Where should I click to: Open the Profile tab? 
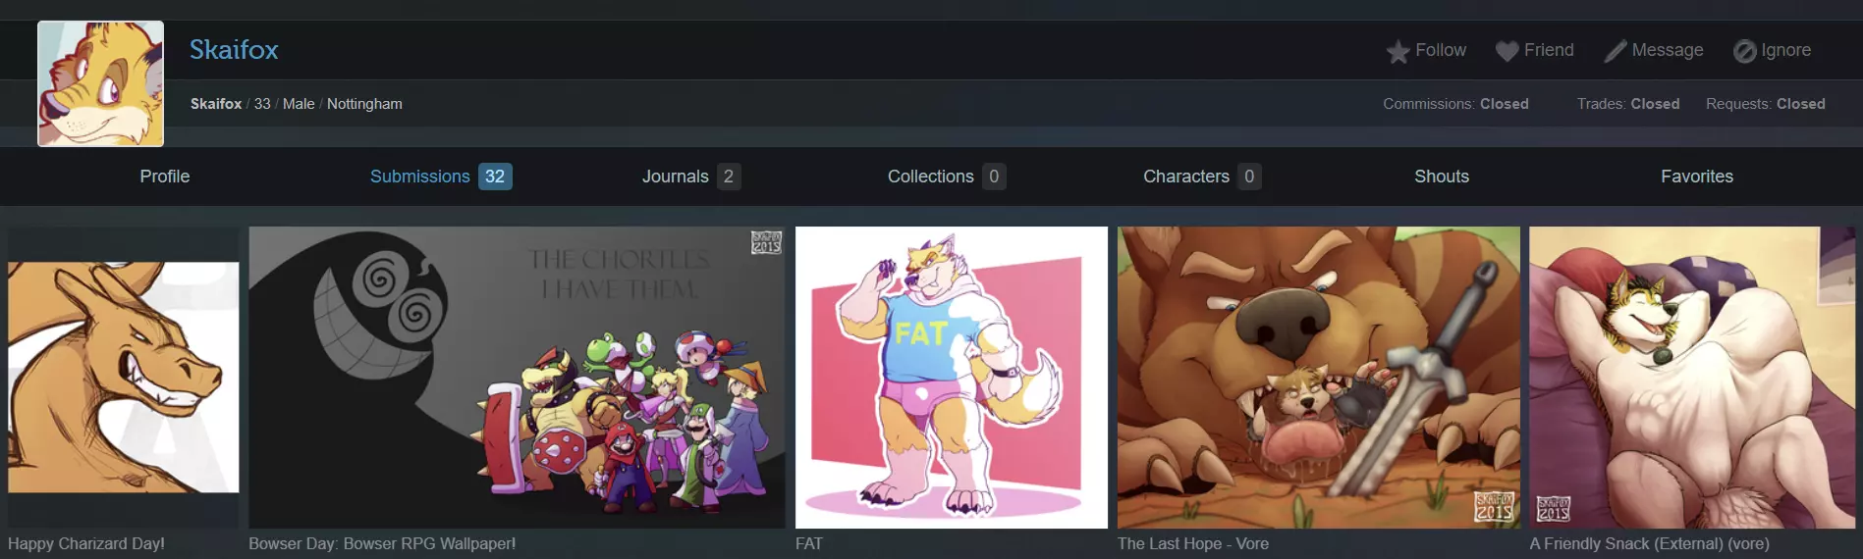click(x=165, y=177)
